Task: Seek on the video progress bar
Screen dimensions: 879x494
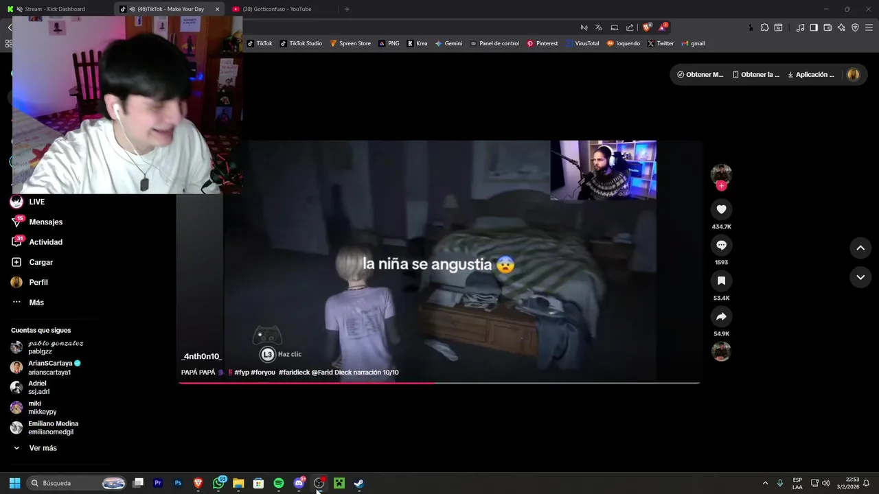Action: tap(439, 383)
